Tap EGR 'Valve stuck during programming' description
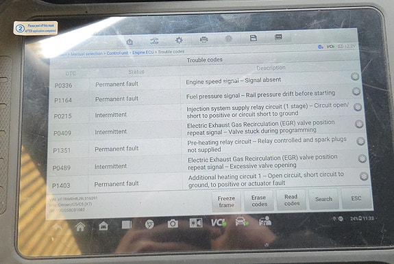The image size is (394, 264). (x=261, y=127)
